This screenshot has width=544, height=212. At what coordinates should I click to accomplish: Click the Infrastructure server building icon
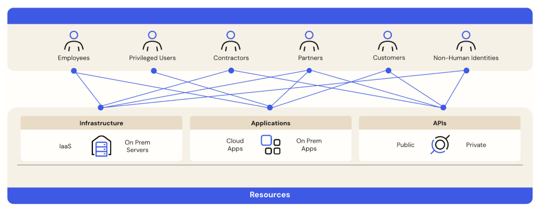[x=101, y=146]
